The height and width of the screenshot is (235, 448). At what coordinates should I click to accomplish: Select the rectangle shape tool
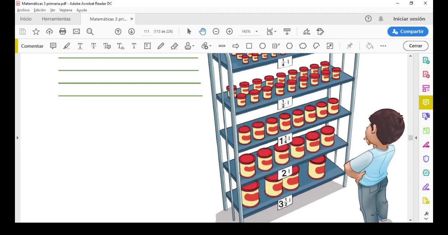click(x=249, y=46)
